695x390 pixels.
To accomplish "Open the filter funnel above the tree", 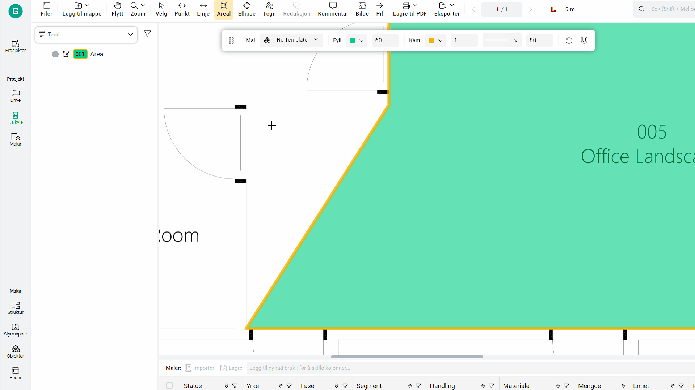I will pos(147,34).
